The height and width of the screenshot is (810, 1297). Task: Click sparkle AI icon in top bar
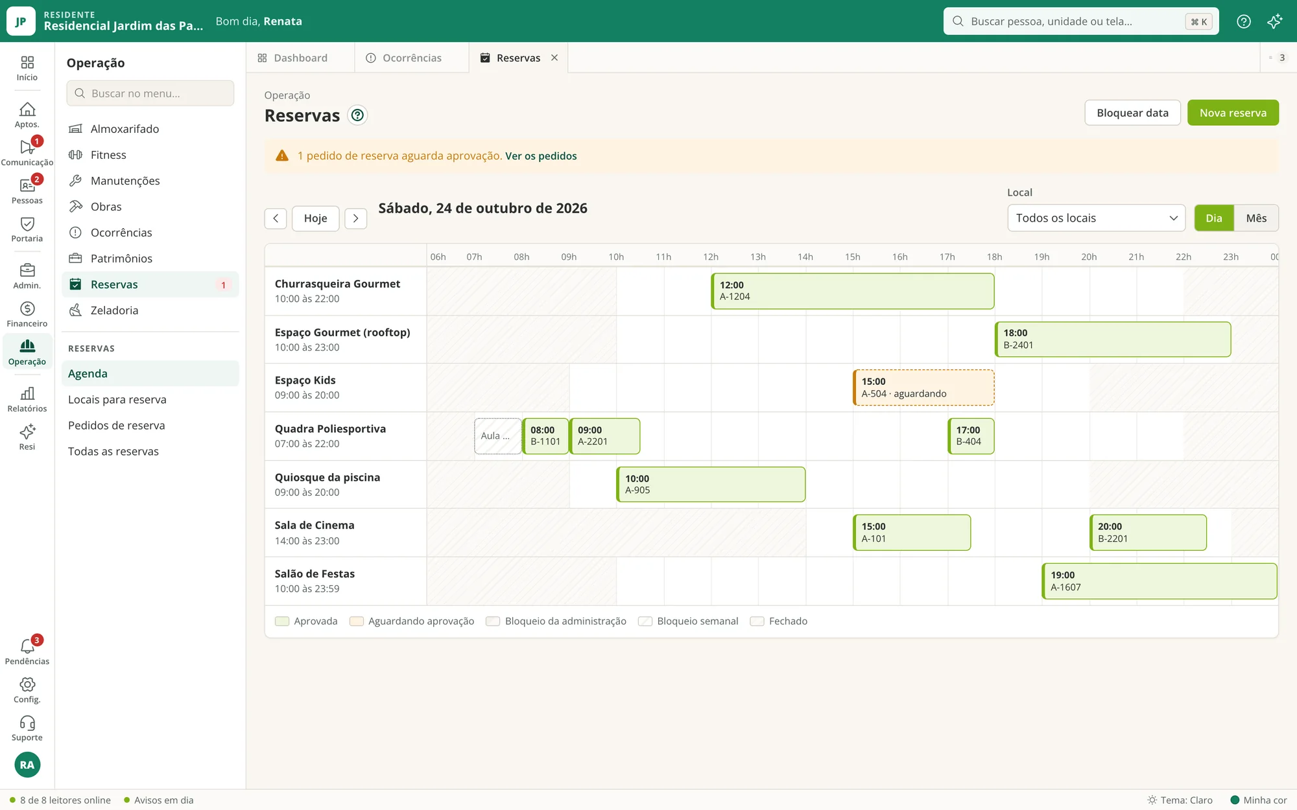pos(1275,21)
